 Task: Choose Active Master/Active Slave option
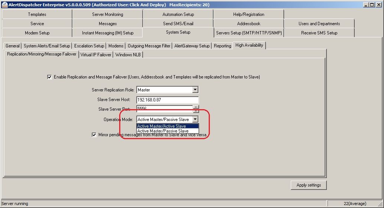pyautogui.click(x=167, y=126)
